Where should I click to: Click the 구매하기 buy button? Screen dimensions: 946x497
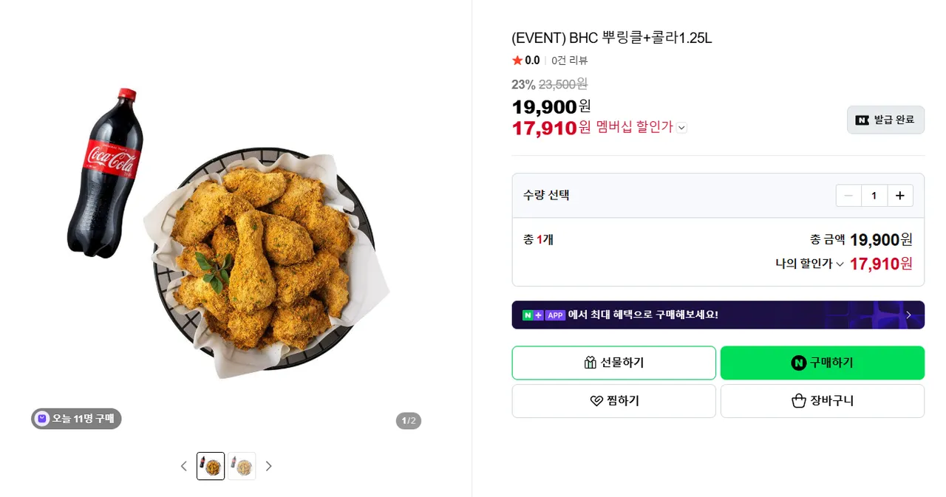click(822, 363)
